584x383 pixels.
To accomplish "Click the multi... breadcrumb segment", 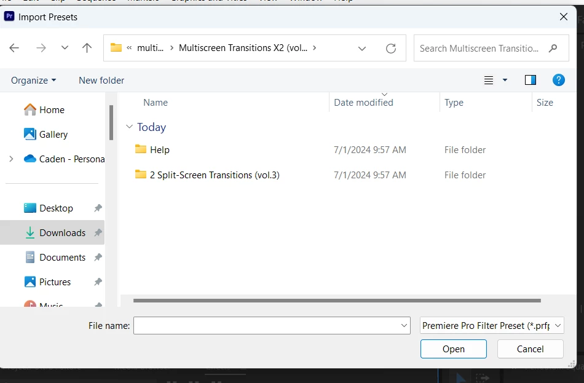I will (150, 48).
